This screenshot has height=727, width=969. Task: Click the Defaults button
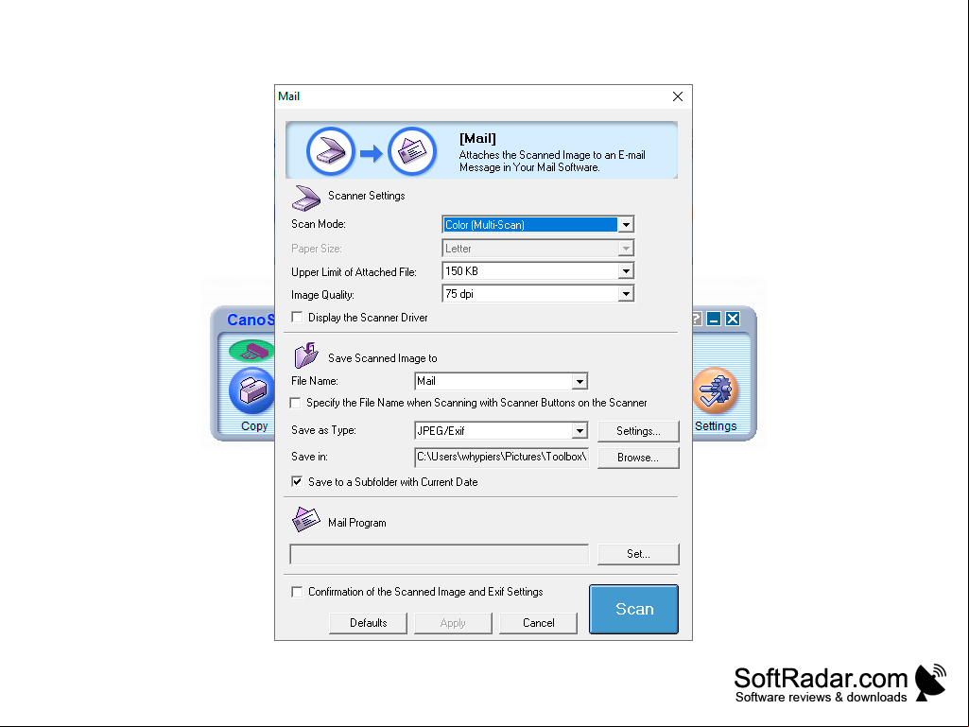369,623
